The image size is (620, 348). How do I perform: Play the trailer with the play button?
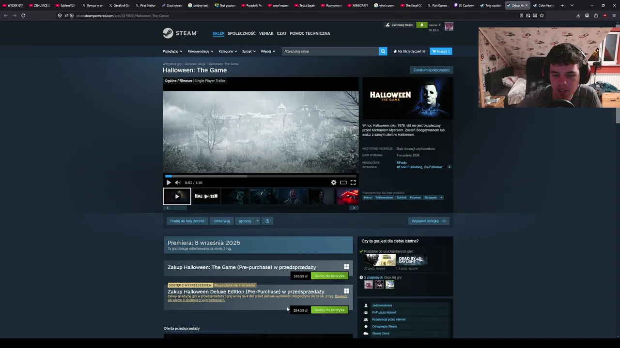169,183
